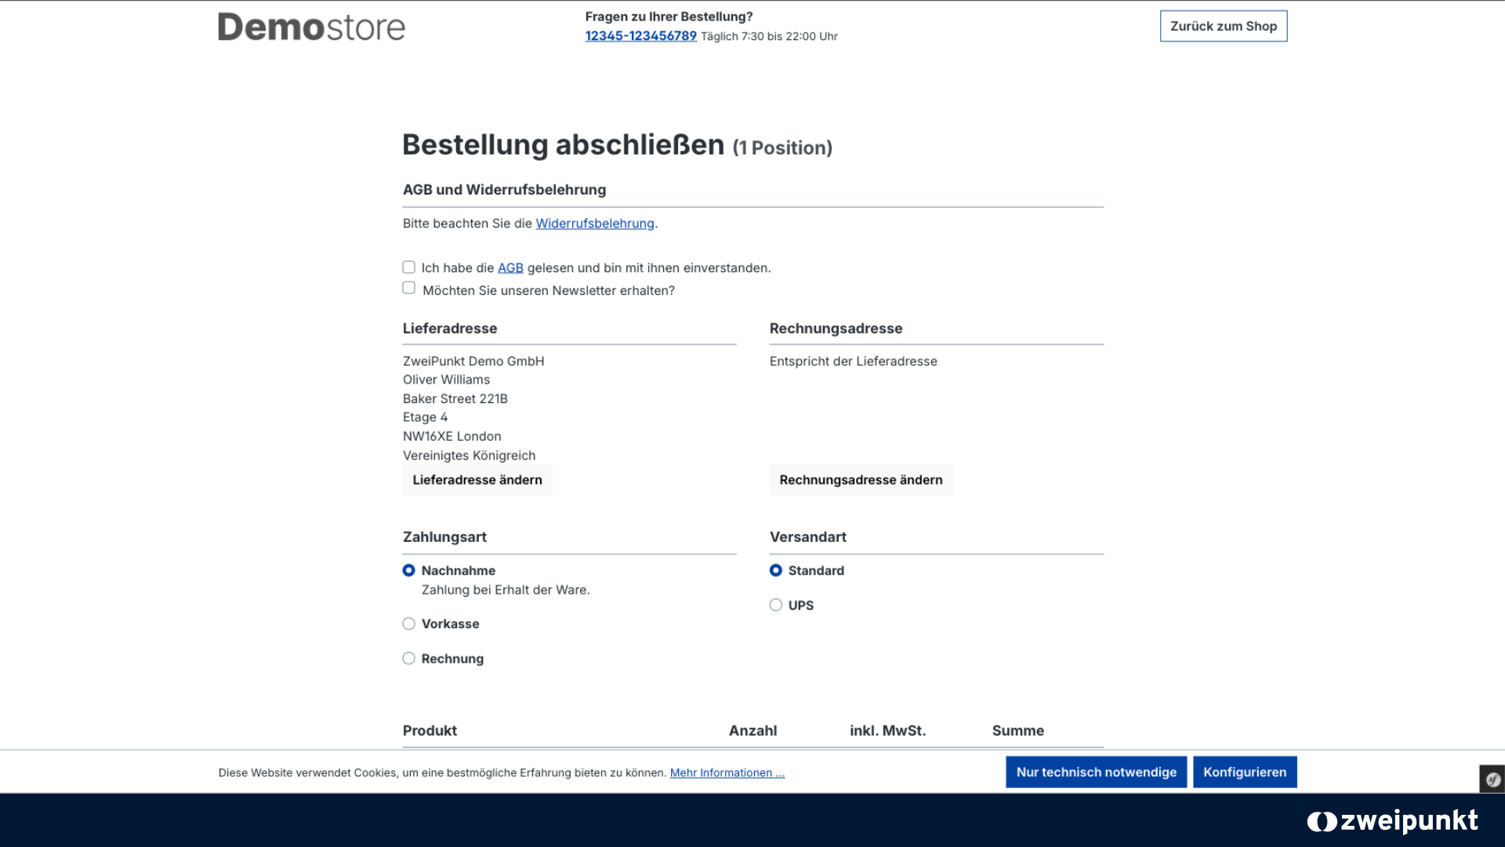Viewport: 1505px width, 847px height.
Task: Open Mehr Informationen cookie link
Action: point(727,773)
